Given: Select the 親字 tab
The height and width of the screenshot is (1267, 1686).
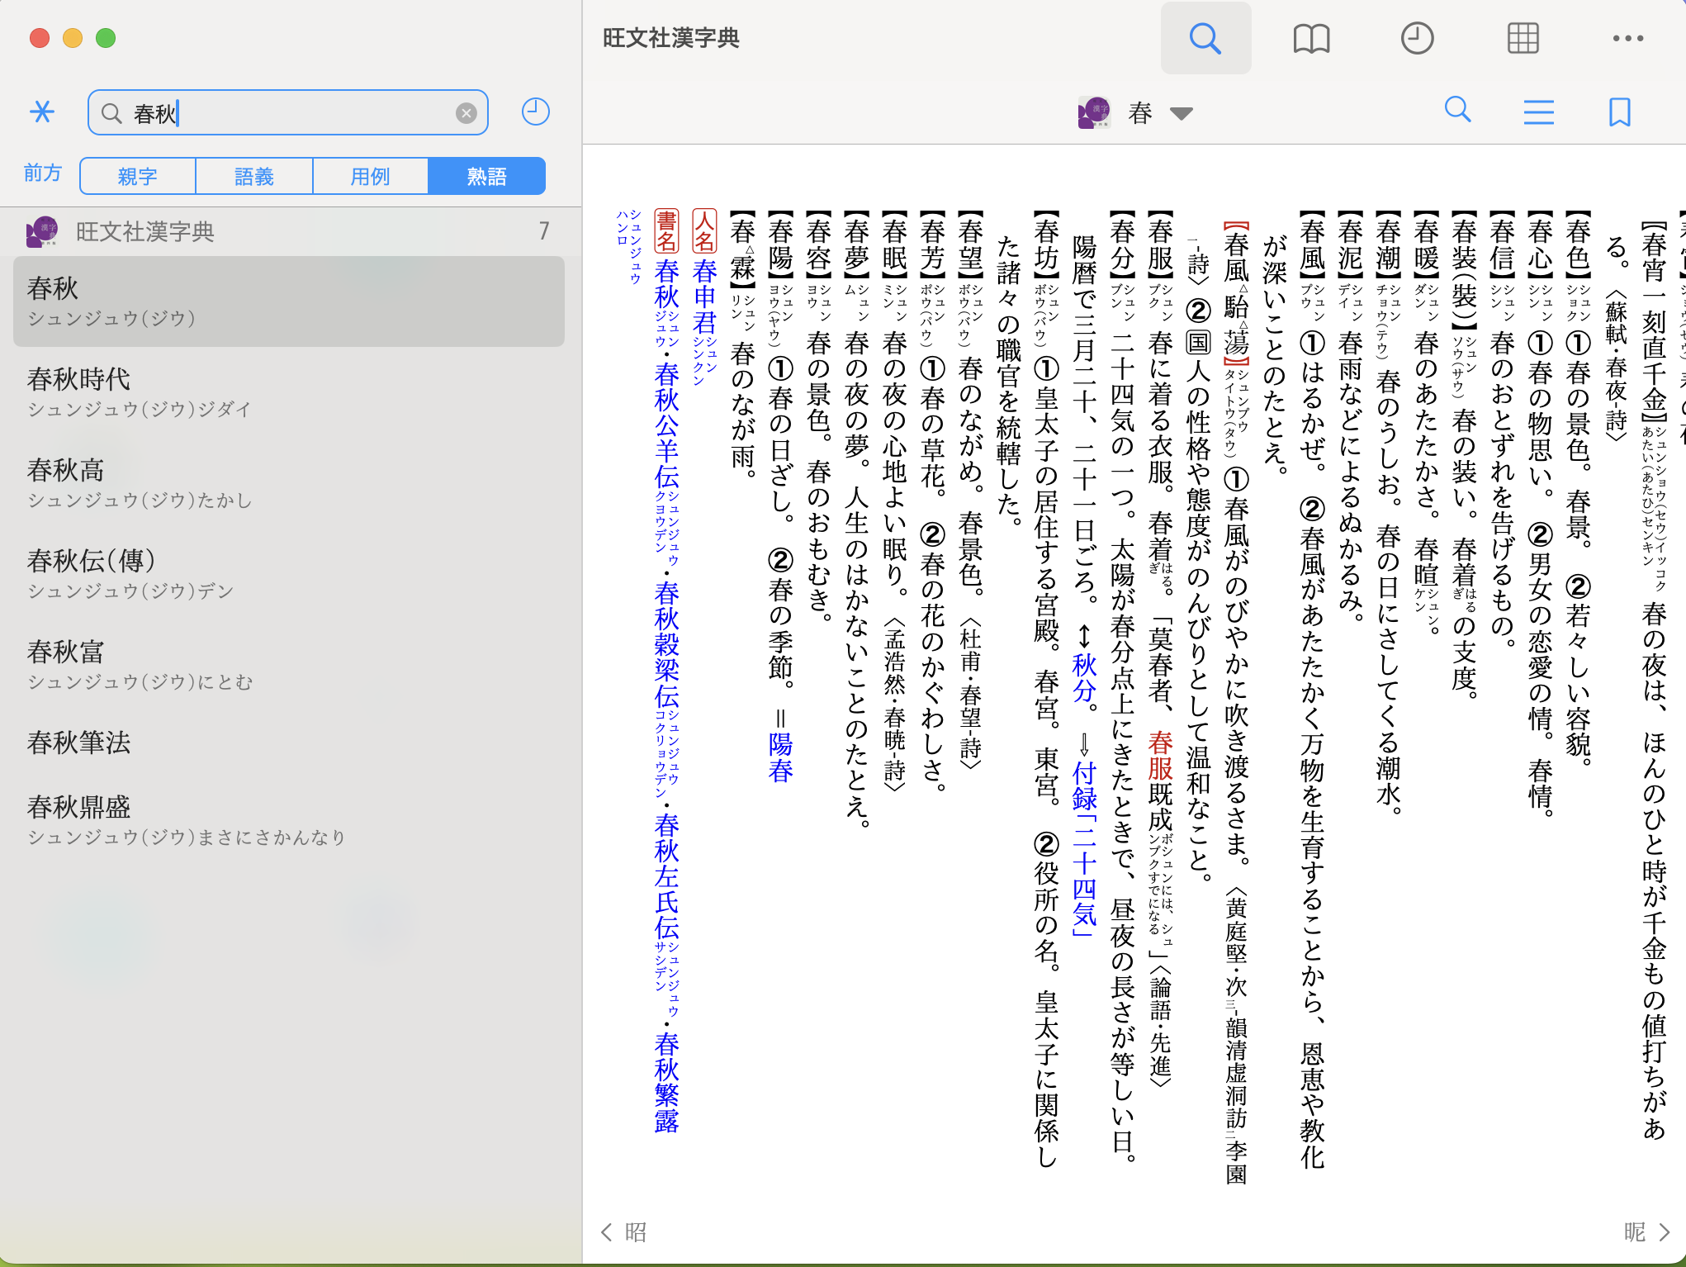Looking at the screenshot, I should coord(138,176).
